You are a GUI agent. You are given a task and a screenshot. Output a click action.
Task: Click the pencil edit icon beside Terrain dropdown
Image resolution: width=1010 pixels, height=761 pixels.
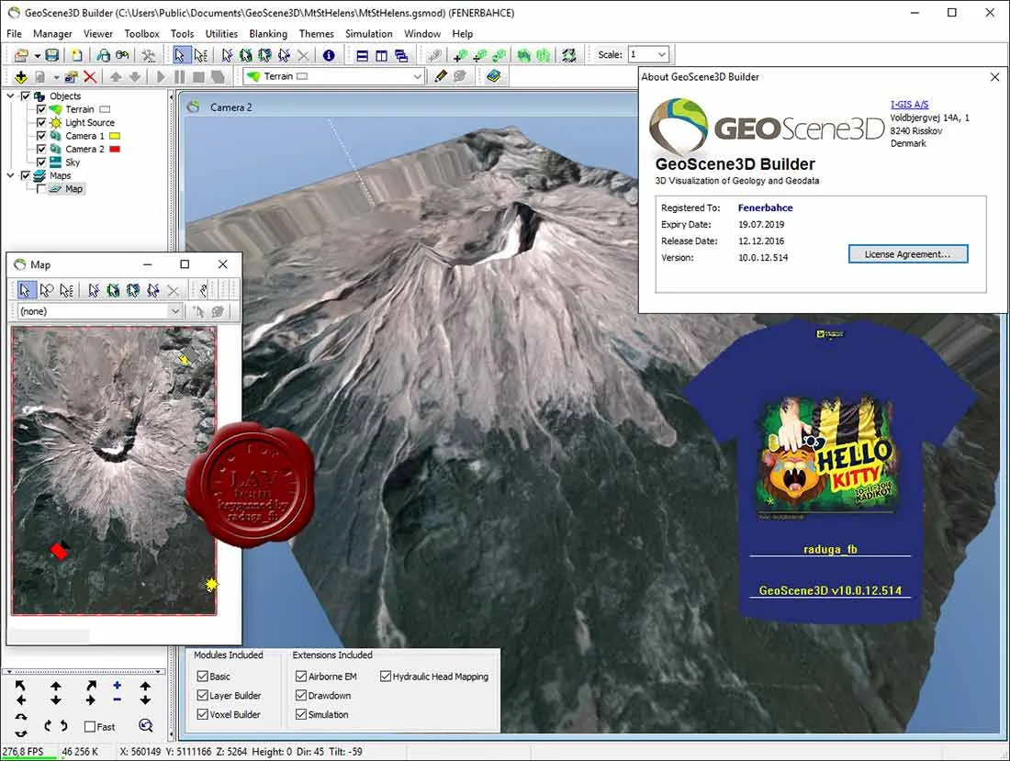[x=441, y=76]
